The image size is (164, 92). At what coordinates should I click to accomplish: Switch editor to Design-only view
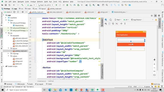(159, 16)
